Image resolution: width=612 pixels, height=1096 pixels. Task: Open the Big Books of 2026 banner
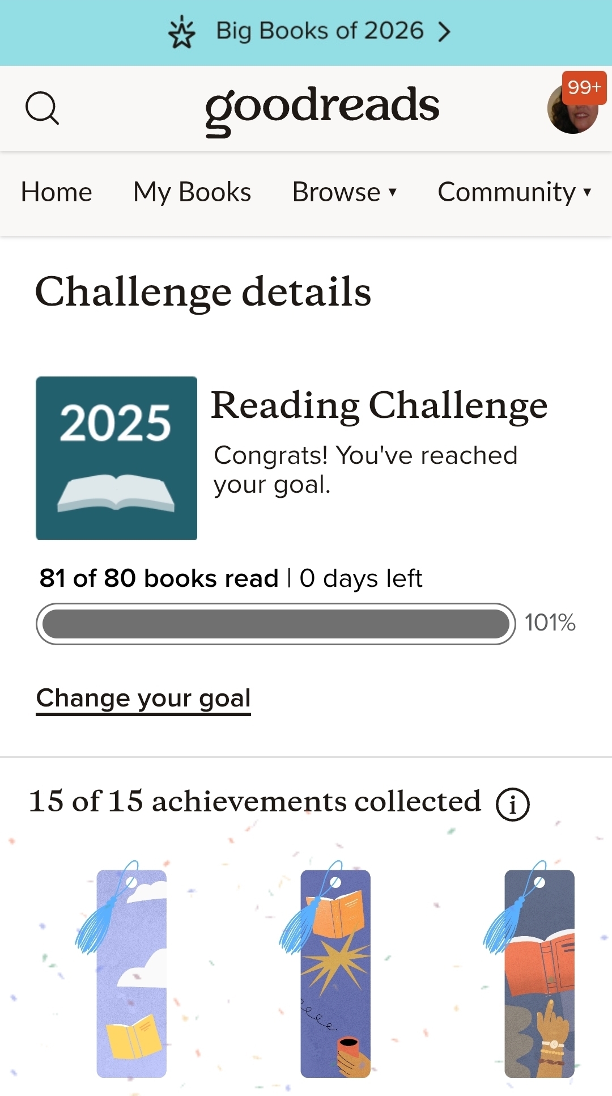[x=320, y=31]
